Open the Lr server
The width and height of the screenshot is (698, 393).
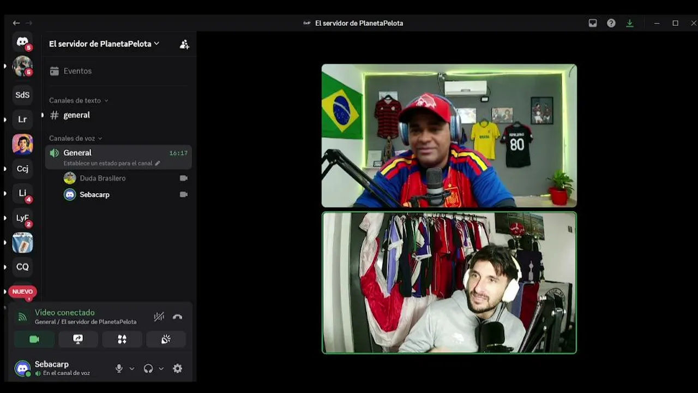pyautogui.click(x=22, y=120)
